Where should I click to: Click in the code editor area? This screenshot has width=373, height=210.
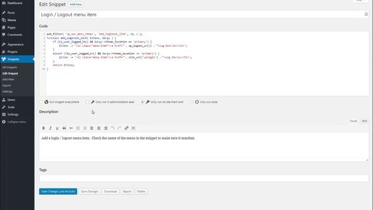207,64
